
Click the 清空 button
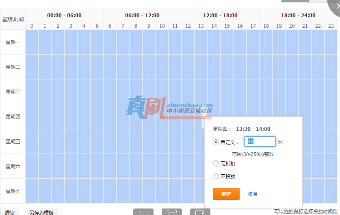(10, 212)
